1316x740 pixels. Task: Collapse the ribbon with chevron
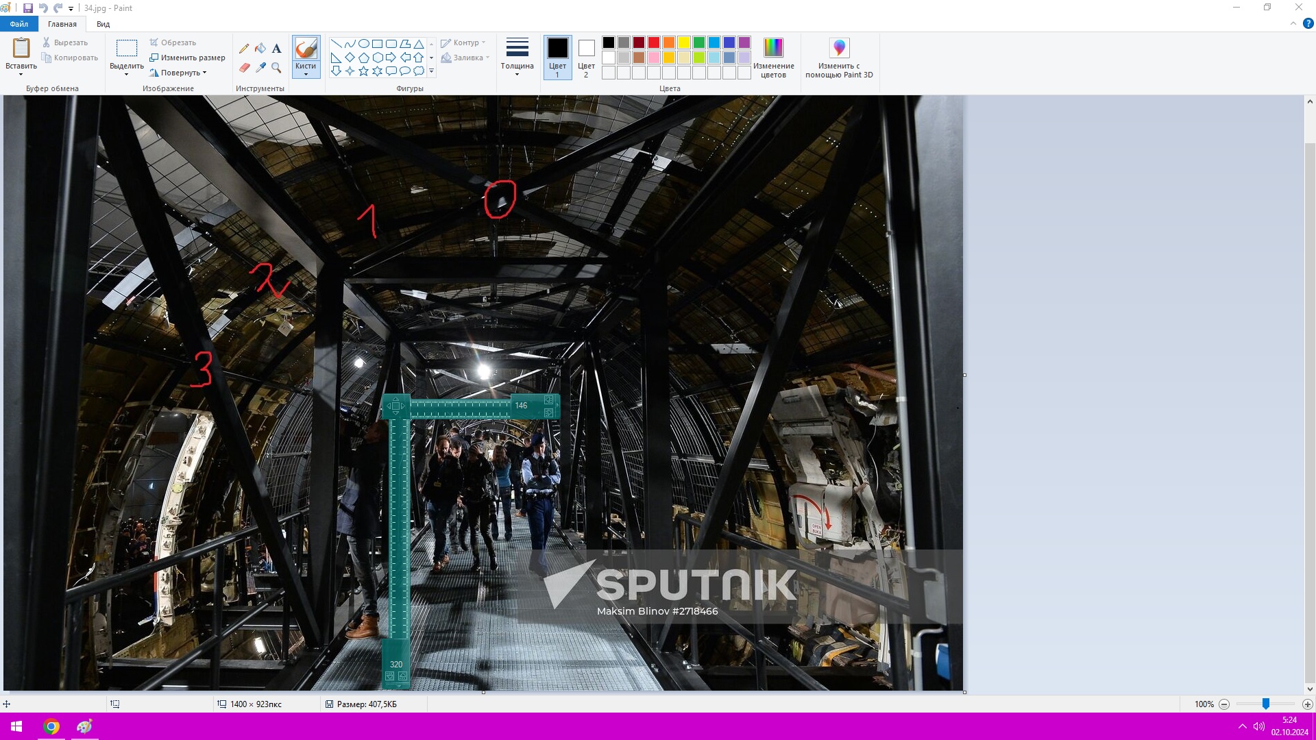click(1293, 23)
